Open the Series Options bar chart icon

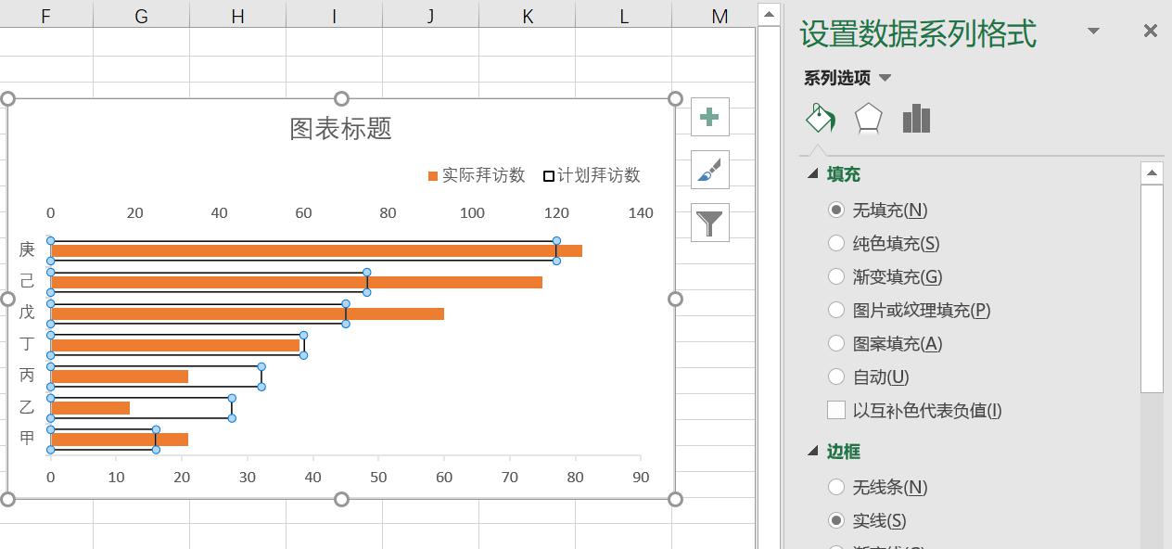pos(916,119)
